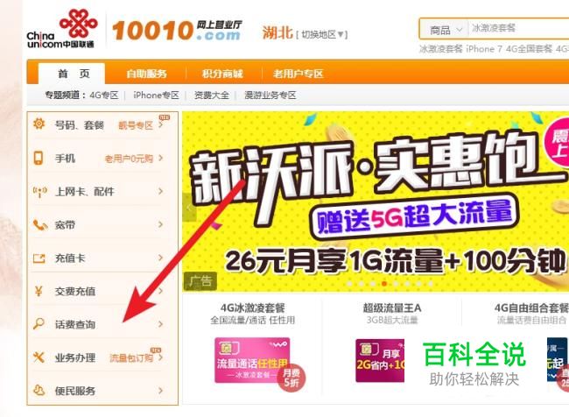569x417 pixels.
Task: Expand the 话费查询 chevron arrow
Action: (160, 324)
